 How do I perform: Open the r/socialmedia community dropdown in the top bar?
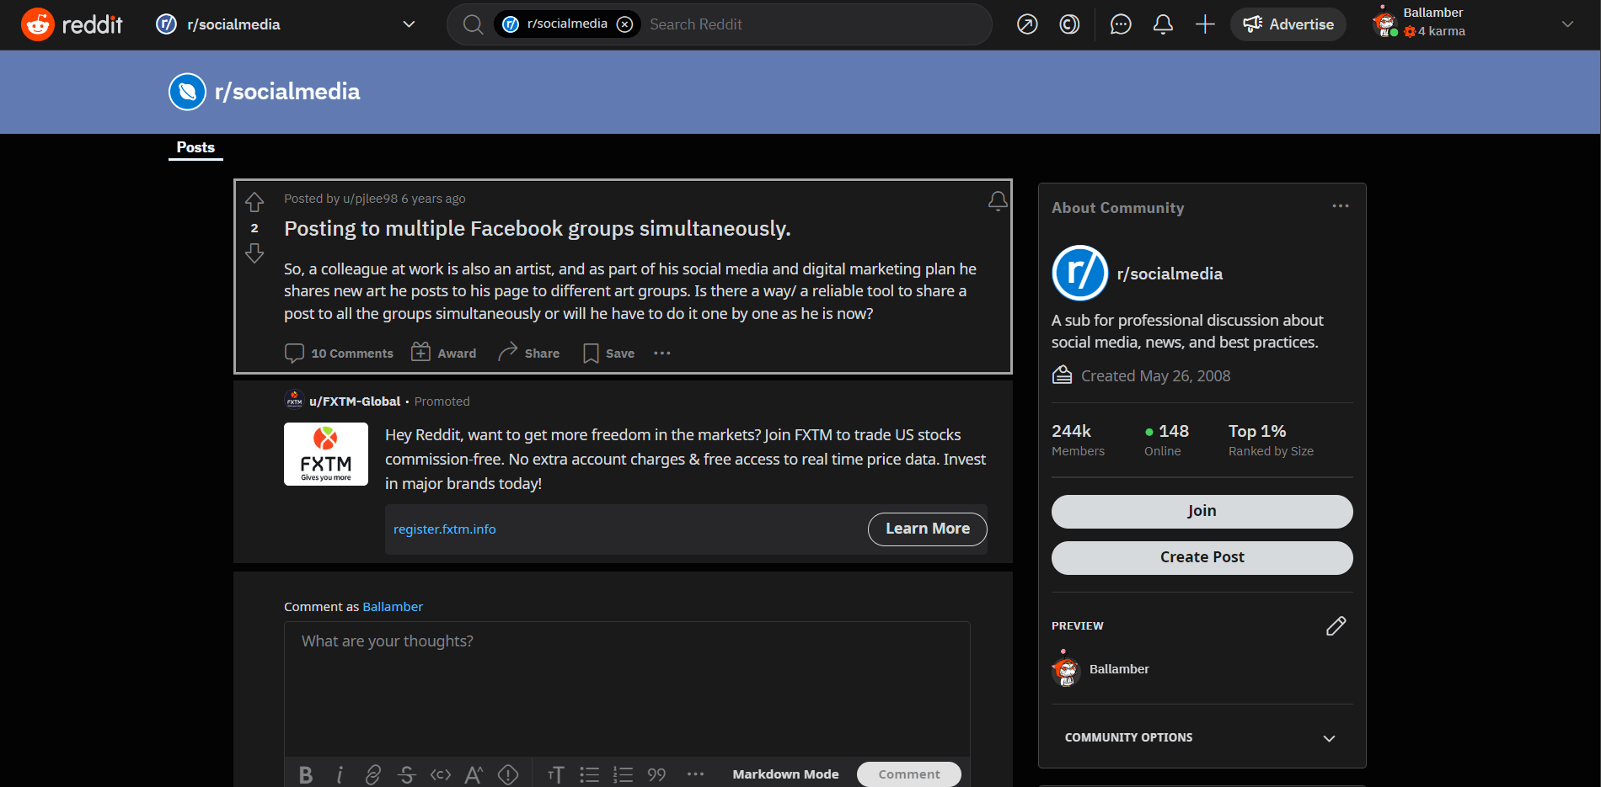click(286, 24)
